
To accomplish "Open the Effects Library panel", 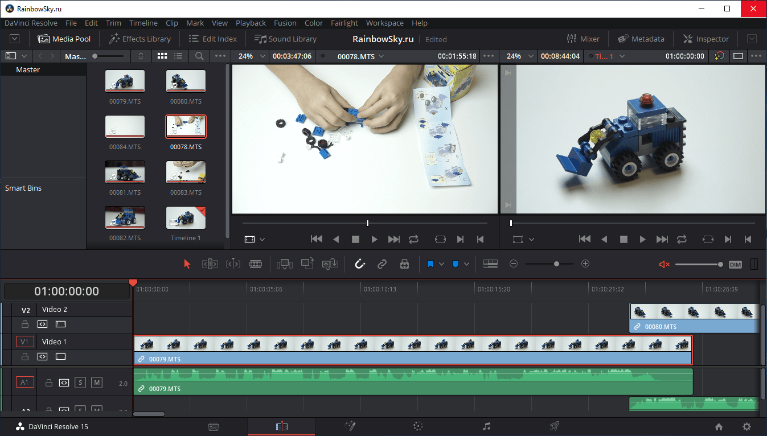I will tap(140, 39).
